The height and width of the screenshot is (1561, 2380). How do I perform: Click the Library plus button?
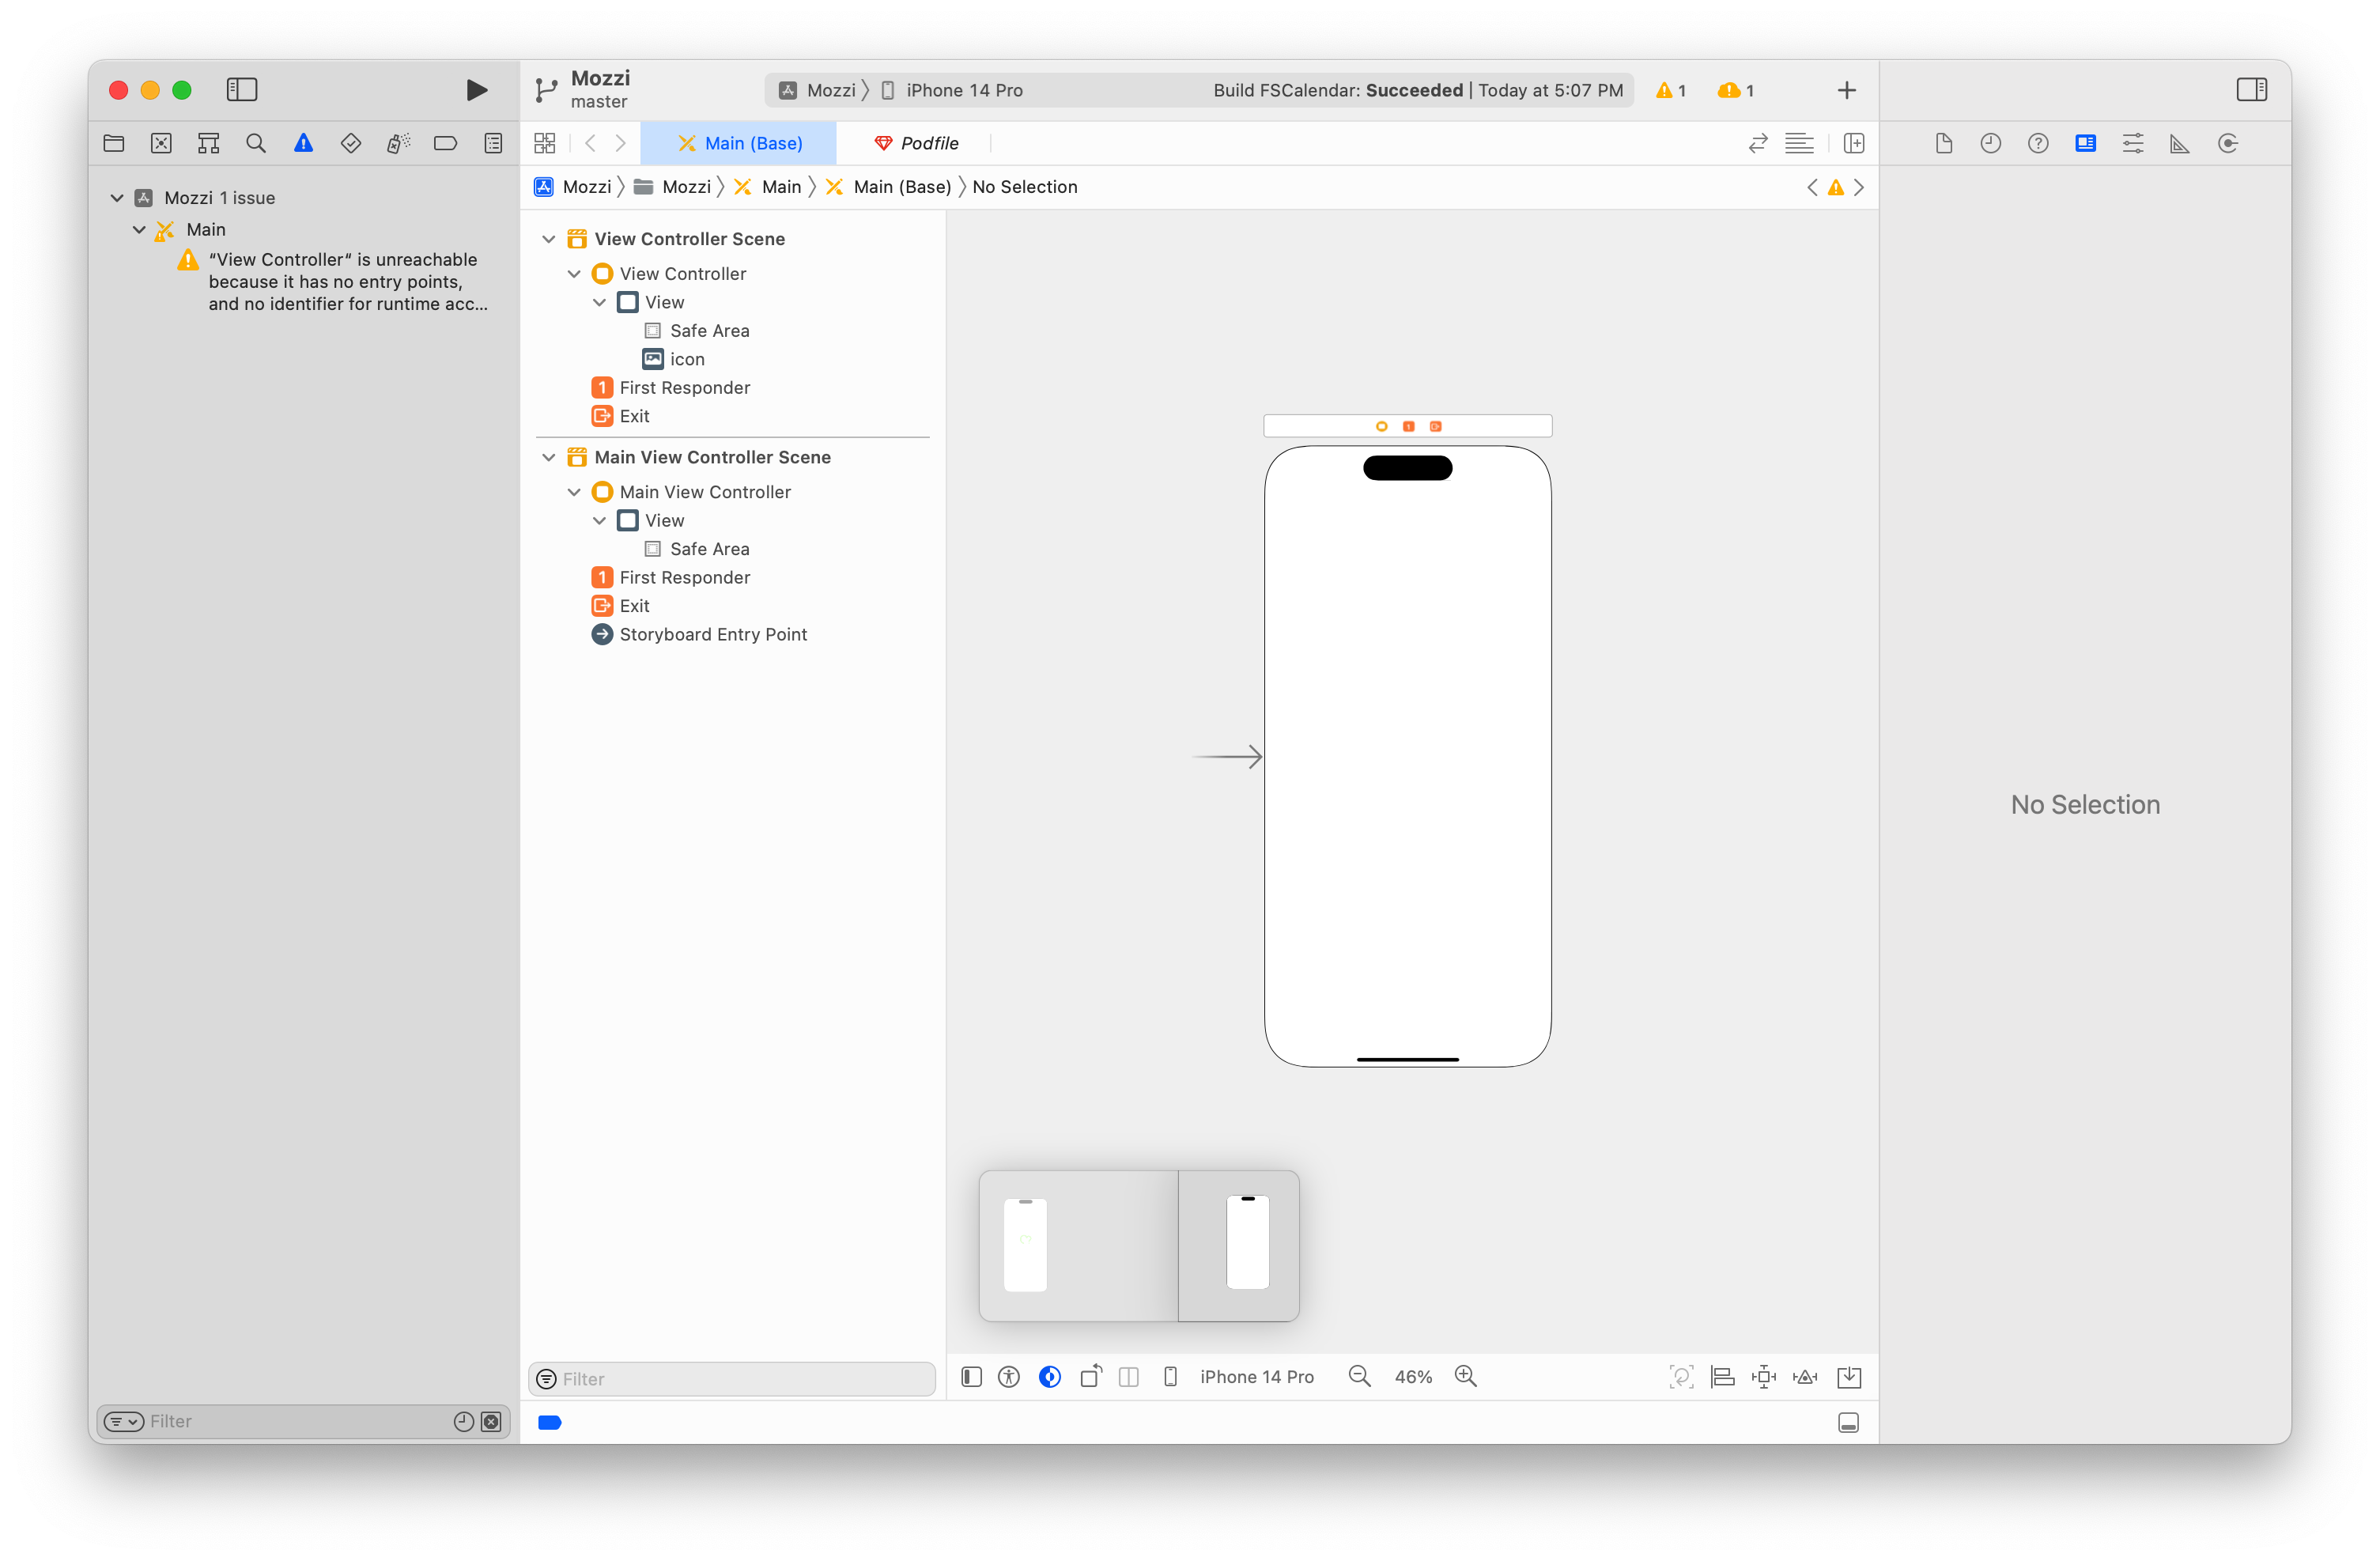pos(1846,90)
